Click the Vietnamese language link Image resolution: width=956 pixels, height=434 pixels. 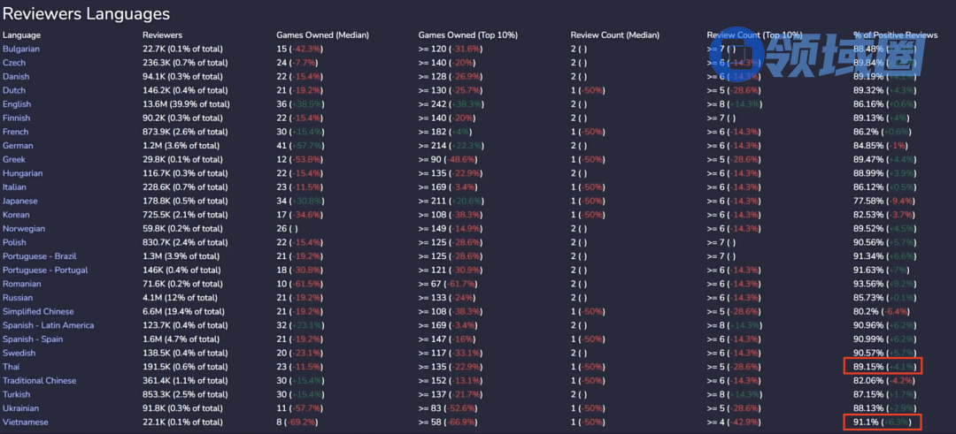click(x=24, y=423)
